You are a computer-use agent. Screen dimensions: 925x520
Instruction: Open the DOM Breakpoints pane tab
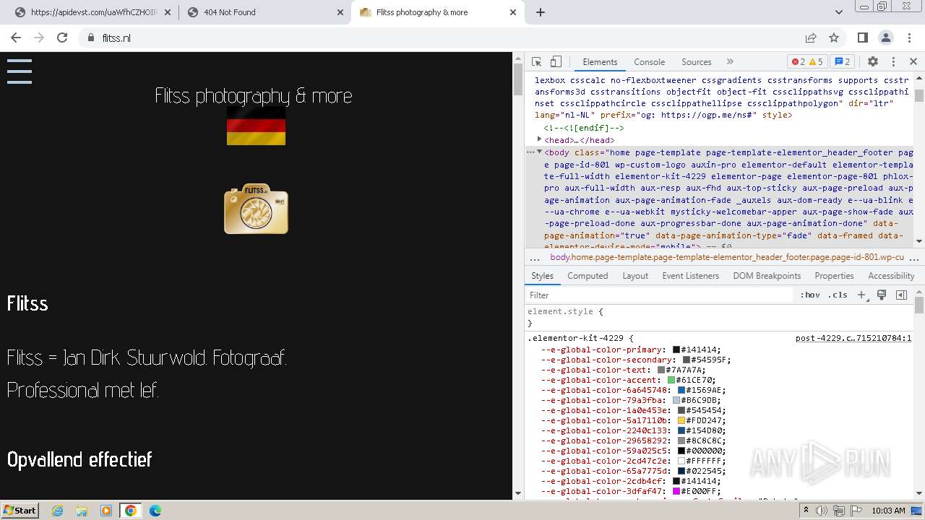[x=767, y=276]
